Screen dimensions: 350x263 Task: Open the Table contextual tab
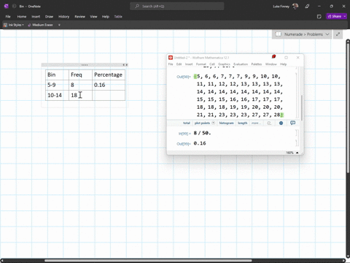click(118, 17)
